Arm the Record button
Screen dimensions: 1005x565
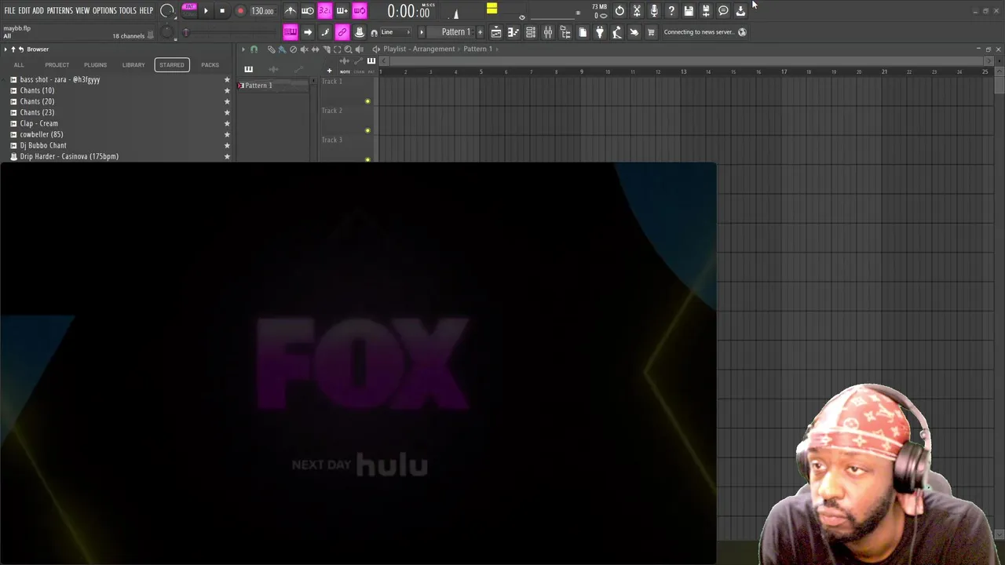tap(240, 11)
